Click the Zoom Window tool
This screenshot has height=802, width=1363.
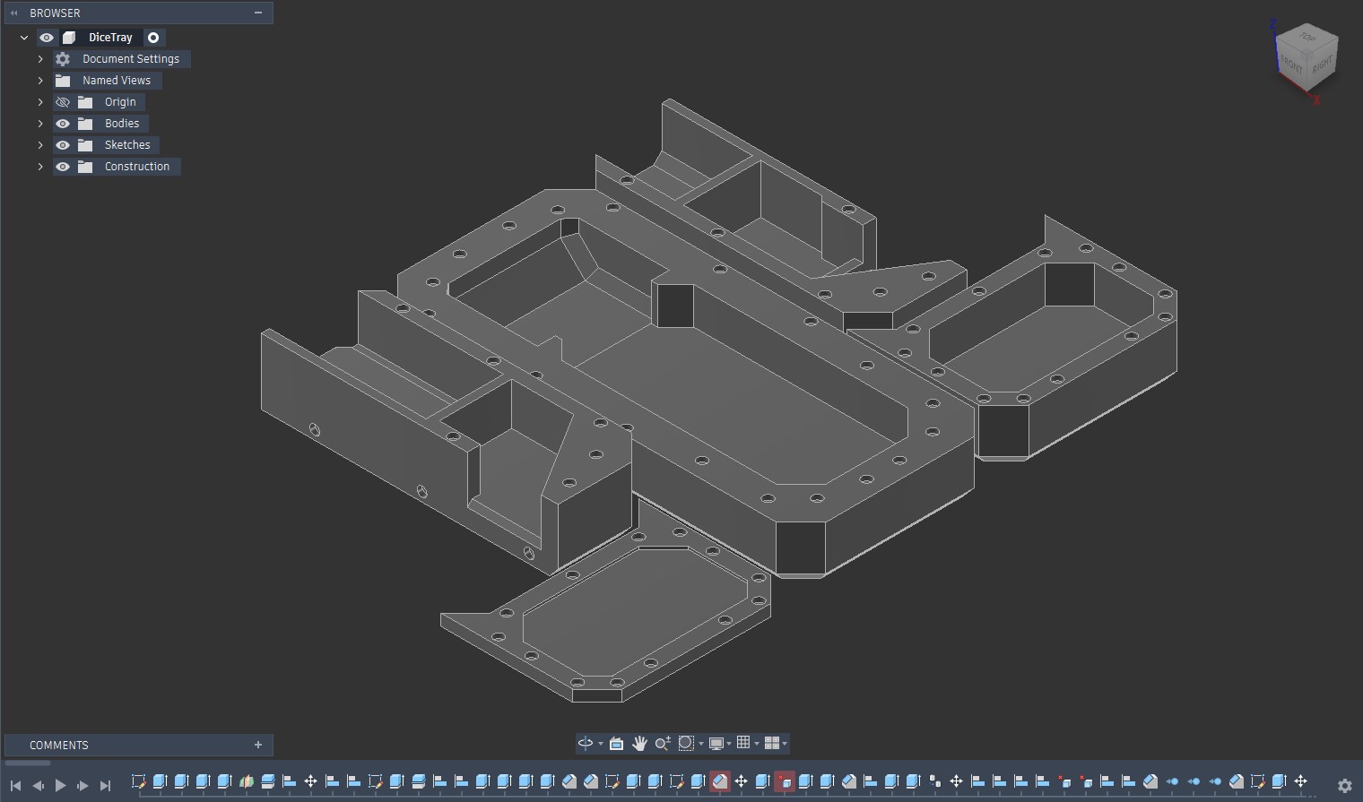click(686, 743)
